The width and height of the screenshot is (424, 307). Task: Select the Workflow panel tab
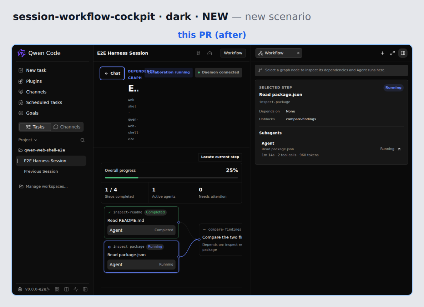coord(279,53)
